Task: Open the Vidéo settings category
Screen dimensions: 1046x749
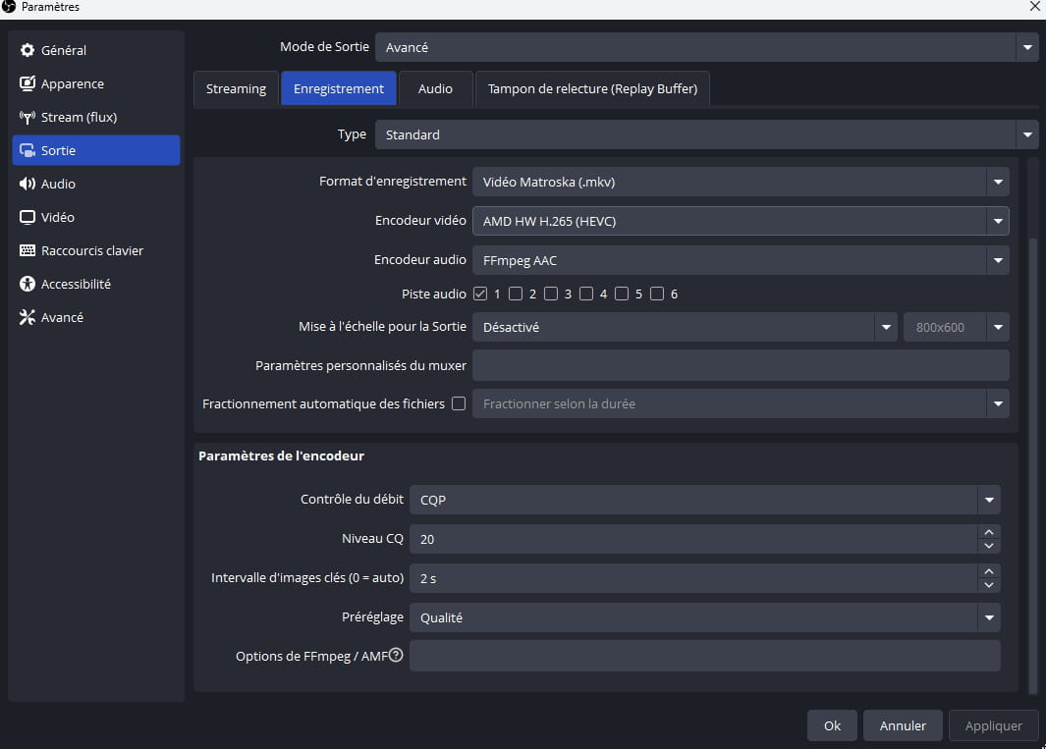Action: (x=96, y=217)
